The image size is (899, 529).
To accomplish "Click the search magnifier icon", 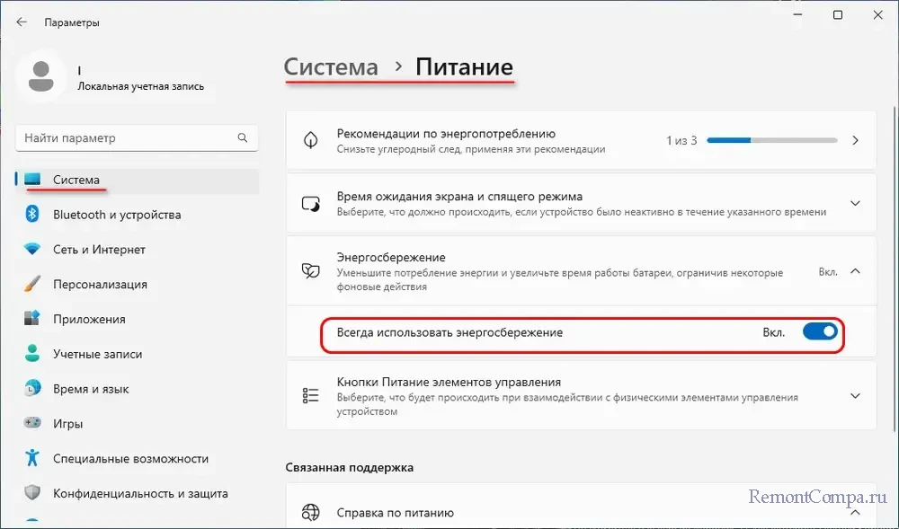I will pyautogui.click(x=243, y=138).
